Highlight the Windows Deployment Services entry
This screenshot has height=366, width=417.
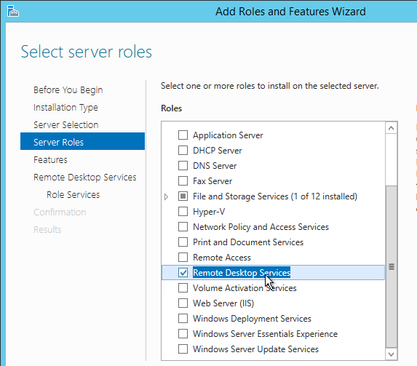252,319
